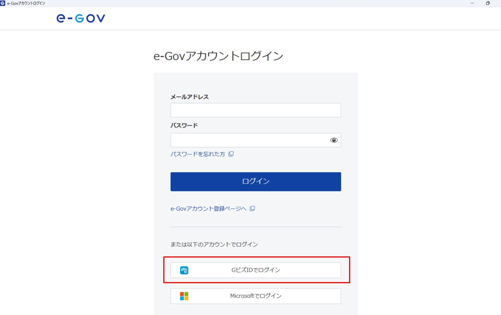Click the メールアドレス field label
The image size is (501, 315).
190,97
